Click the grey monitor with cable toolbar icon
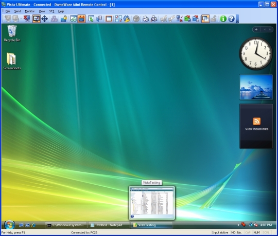Image resolution: width=278 pixels, height=236 pixels. (x=16, y=18)
